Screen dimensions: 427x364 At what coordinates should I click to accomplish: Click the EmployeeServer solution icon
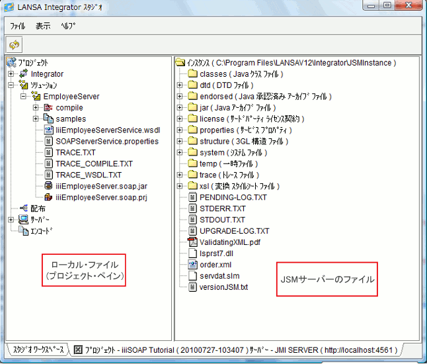[x=36, y=96]
